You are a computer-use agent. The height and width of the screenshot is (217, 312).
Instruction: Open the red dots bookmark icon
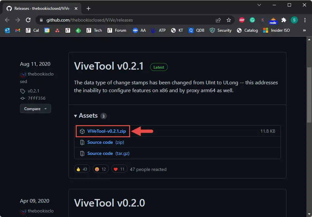(57, 30)
